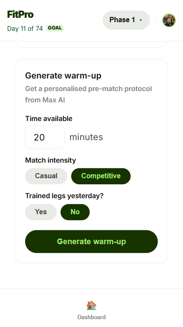
Task: Click the Time available label
Action: 48,118
